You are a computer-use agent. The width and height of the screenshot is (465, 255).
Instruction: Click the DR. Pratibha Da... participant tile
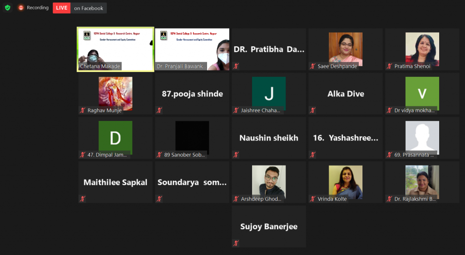[269, 49]
